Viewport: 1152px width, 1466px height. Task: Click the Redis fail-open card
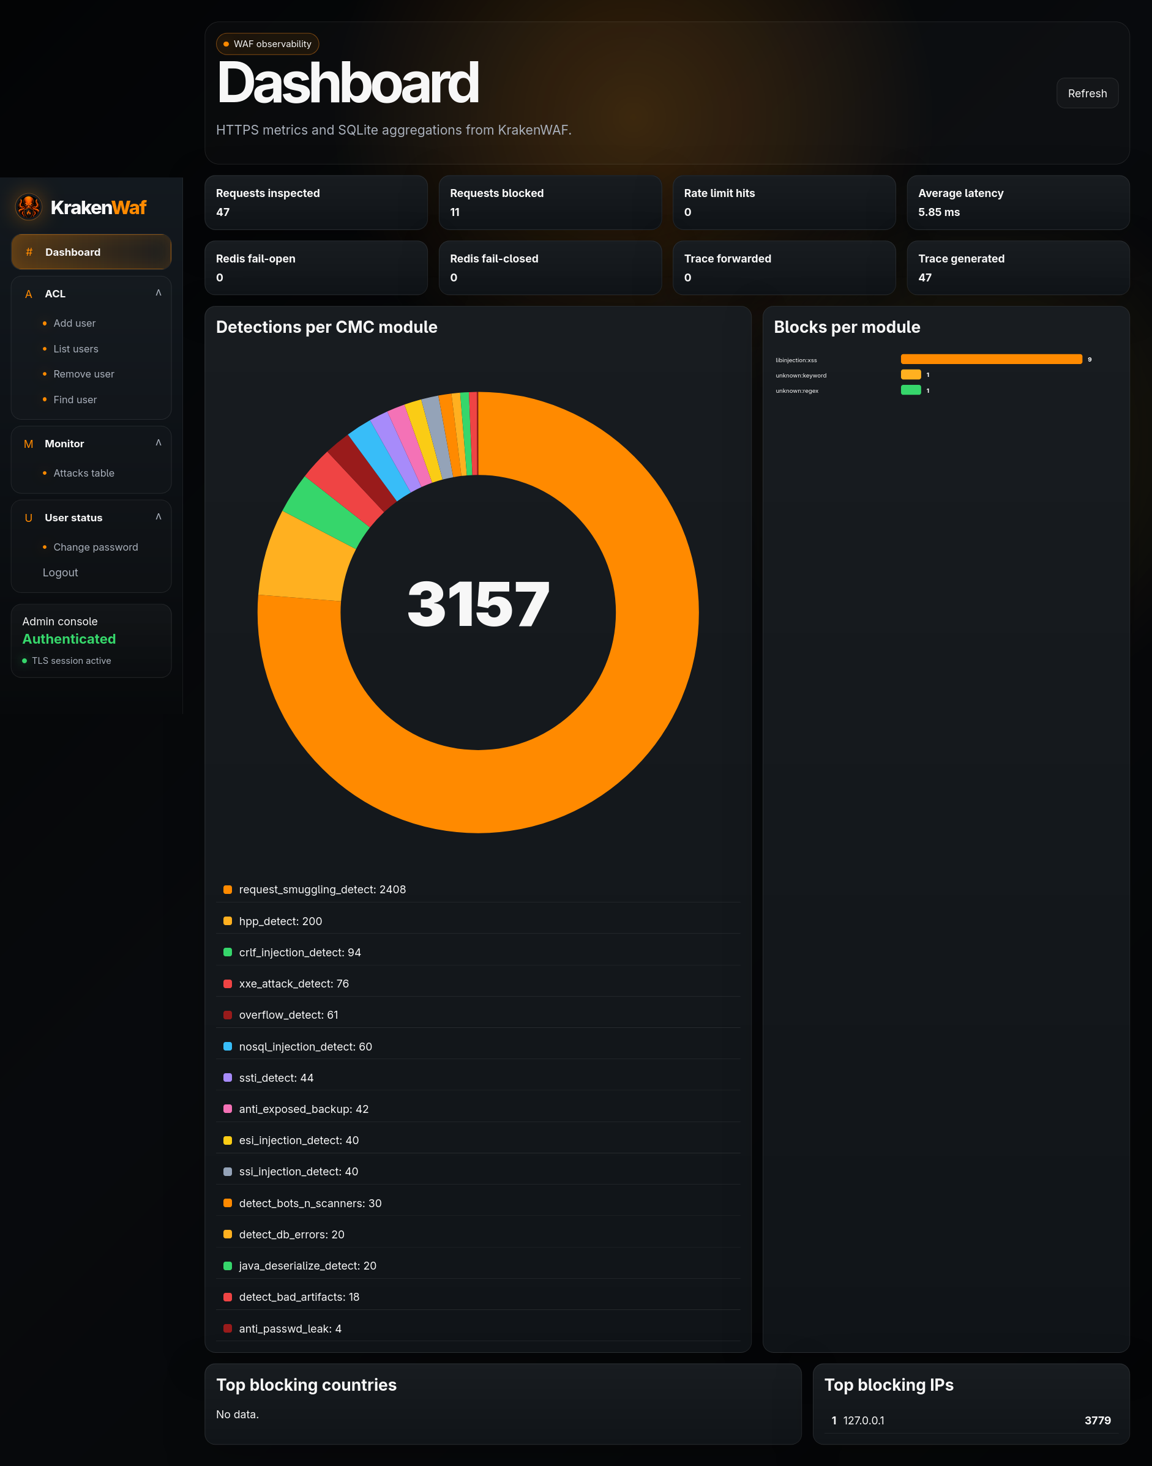pos(316,268)
